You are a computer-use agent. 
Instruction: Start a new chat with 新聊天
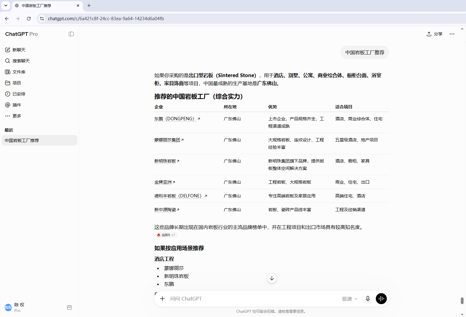pos(39,50)
